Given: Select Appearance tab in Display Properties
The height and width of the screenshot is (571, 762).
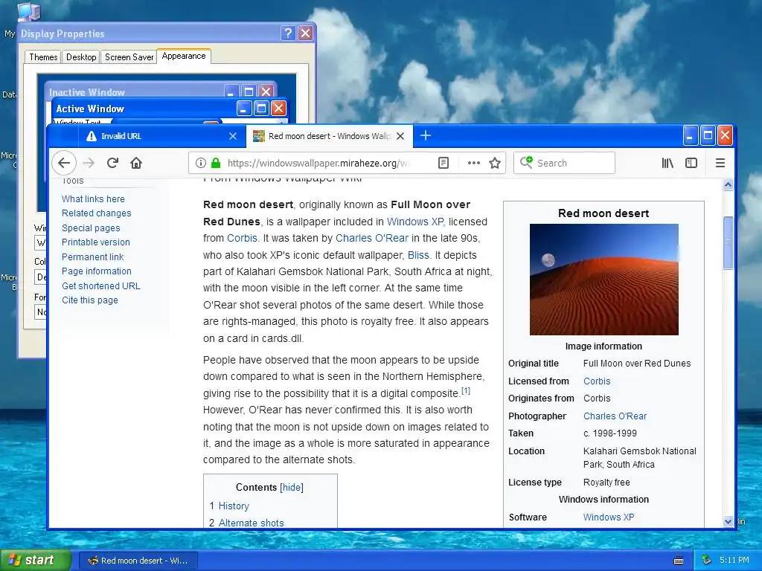Looking at the screenshot, I should point(184,56).
